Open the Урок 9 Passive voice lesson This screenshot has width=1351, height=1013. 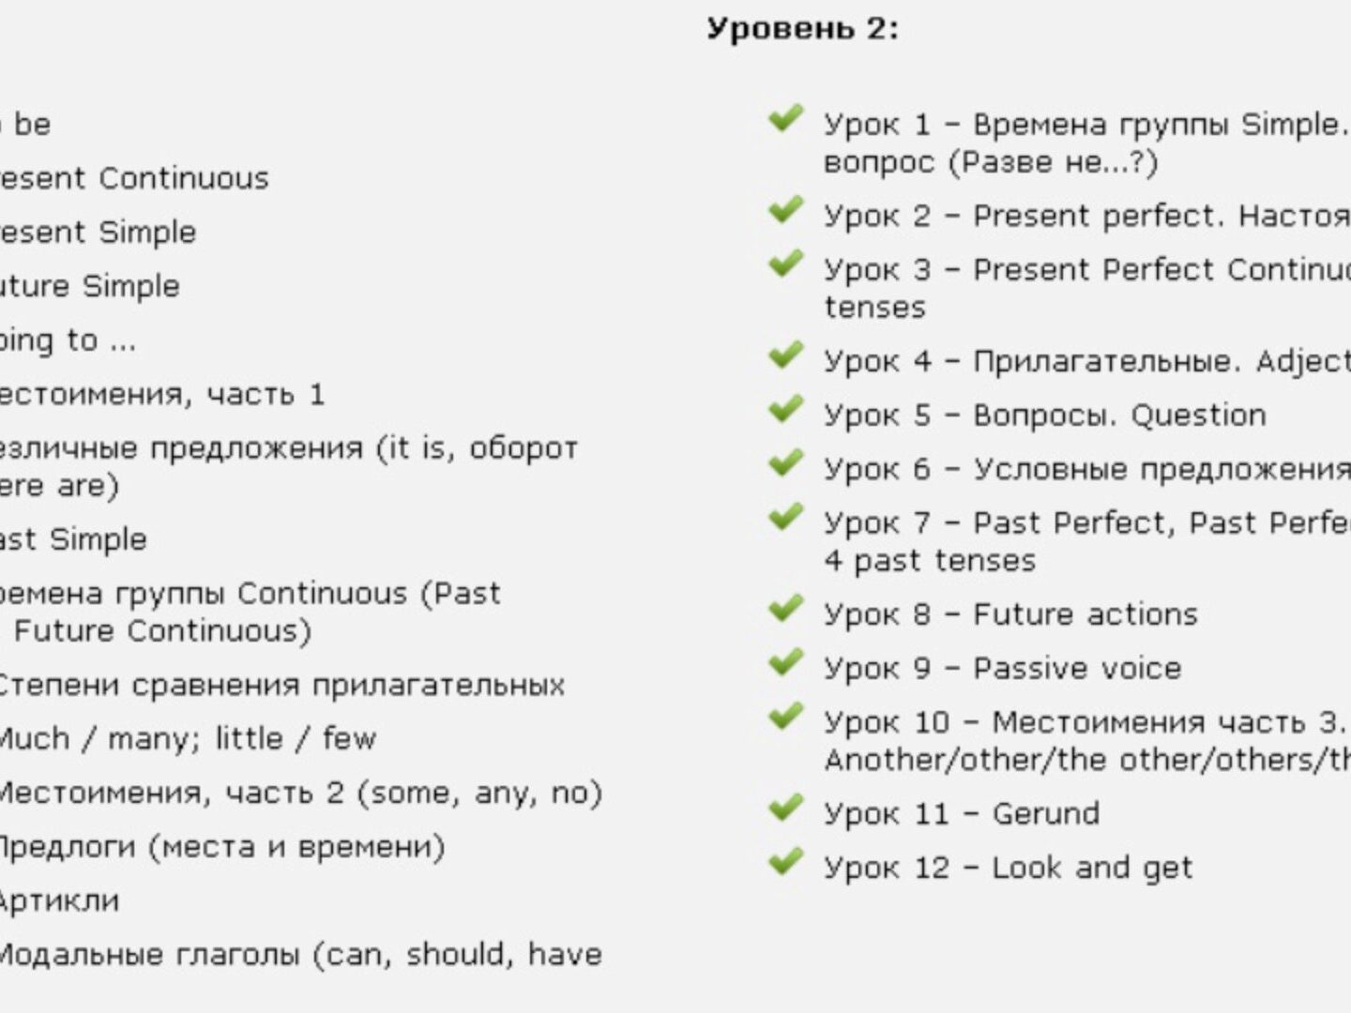click(1002, 669)
